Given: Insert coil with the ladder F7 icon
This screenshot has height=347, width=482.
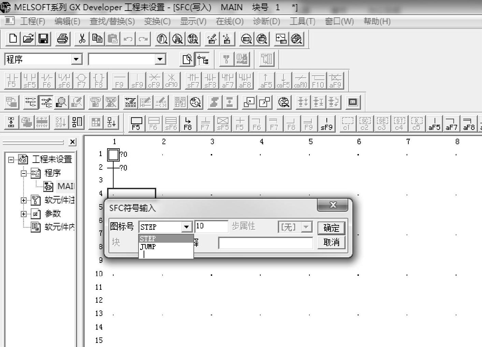Looking at the screenshot, I should pos(81,80).
